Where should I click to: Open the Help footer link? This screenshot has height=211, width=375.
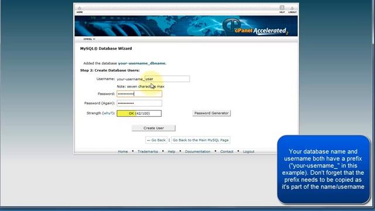click(x=171, y=151)
